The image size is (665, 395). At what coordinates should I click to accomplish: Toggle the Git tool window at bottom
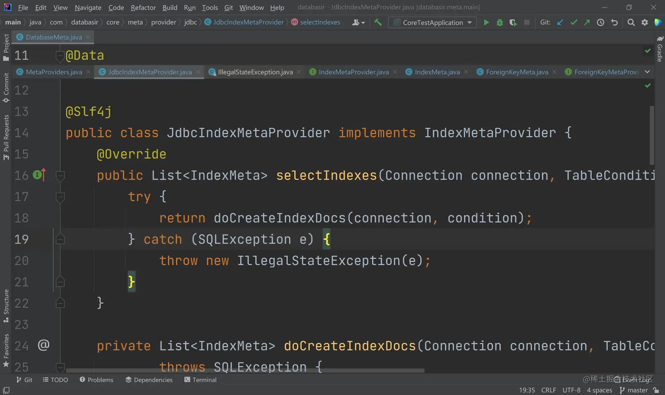point(24,380)
